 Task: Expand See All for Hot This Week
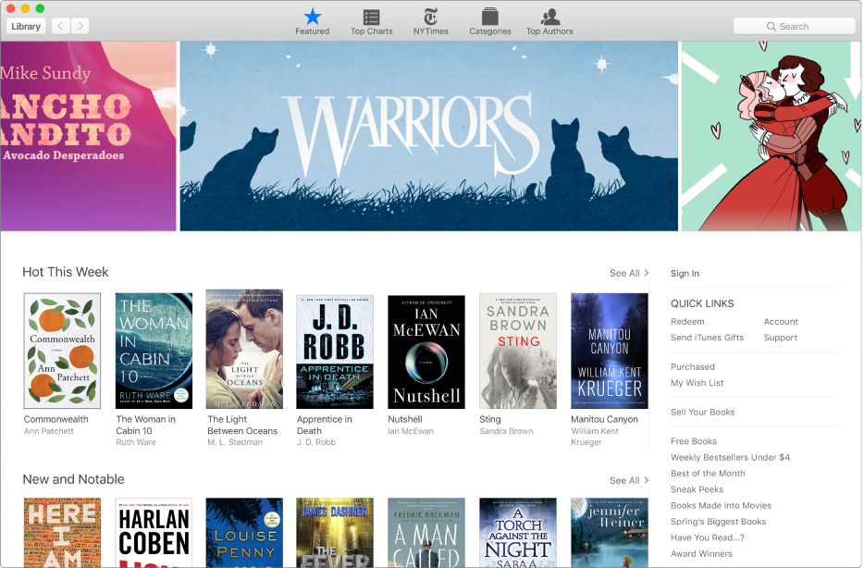tap(628, 273)
